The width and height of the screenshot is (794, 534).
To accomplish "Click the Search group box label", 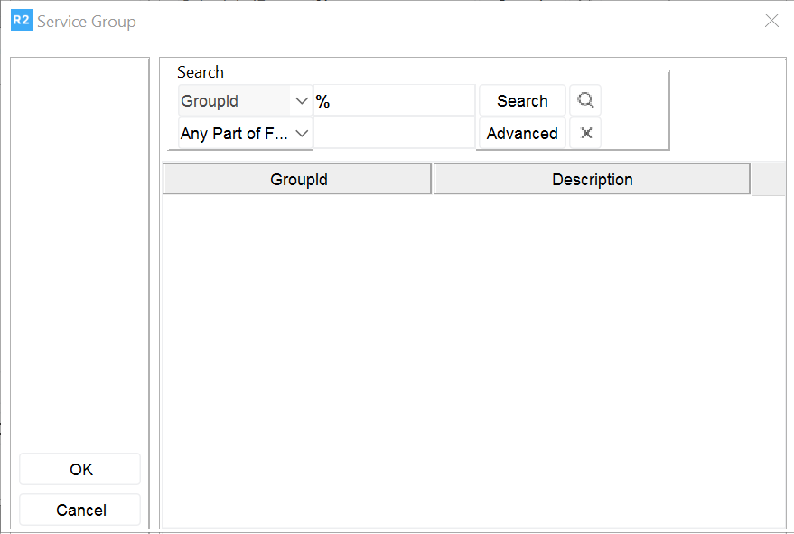I will [x=201, y=72].
